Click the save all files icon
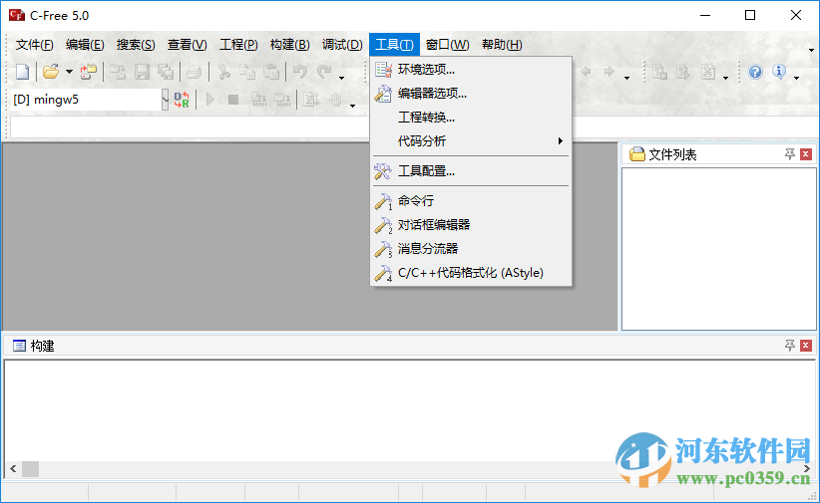Image resolution: width=820 pixels, height=503 pixels. [166, 72]
